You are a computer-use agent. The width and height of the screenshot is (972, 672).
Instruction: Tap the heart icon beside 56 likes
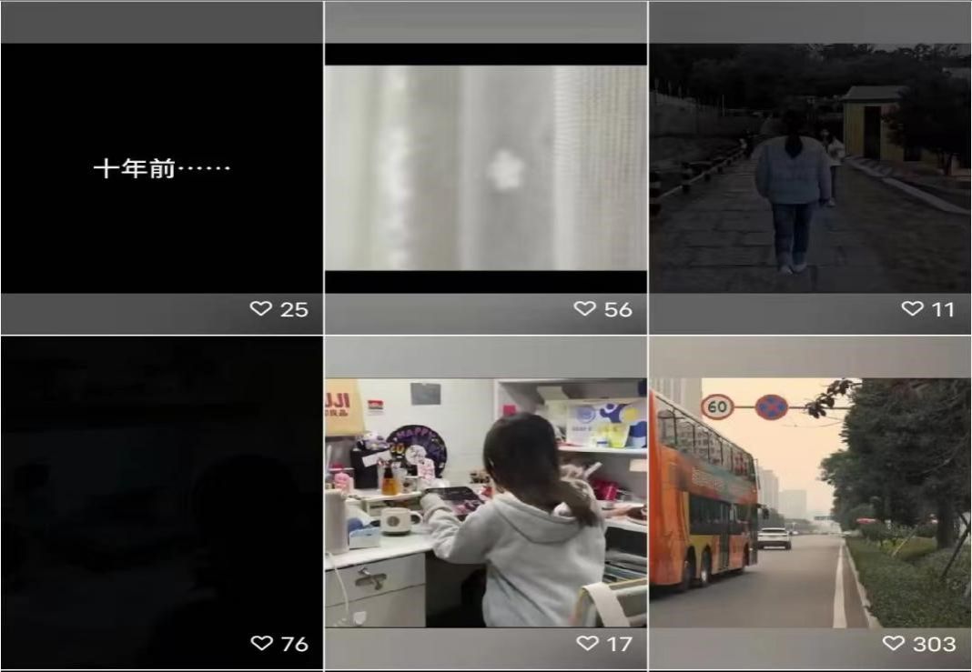[585, 309]
